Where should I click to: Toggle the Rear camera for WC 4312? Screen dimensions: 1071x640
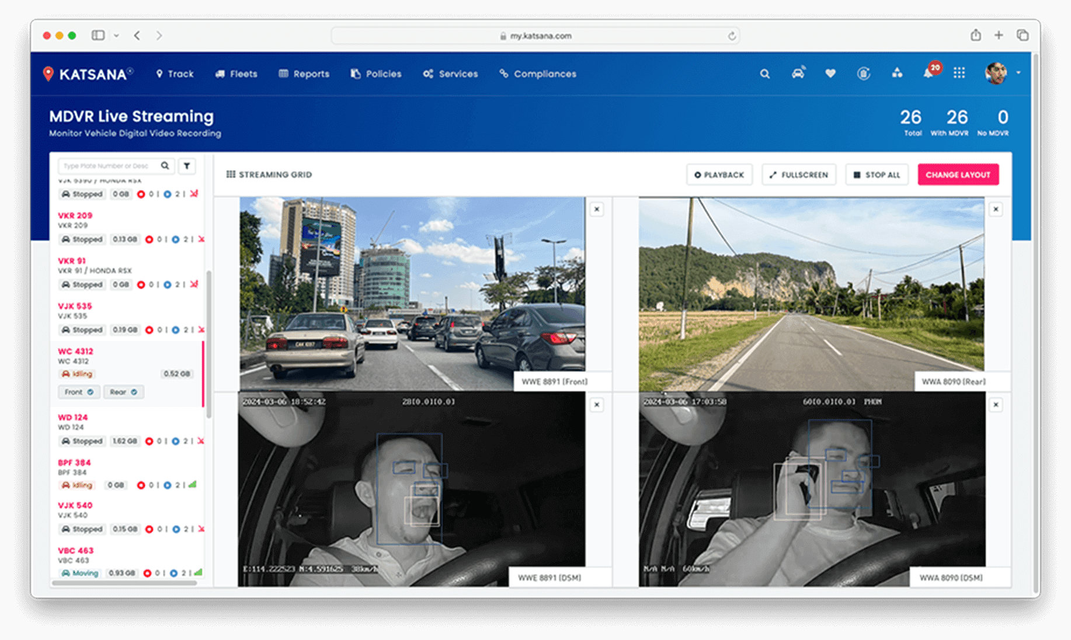(123, 392)
